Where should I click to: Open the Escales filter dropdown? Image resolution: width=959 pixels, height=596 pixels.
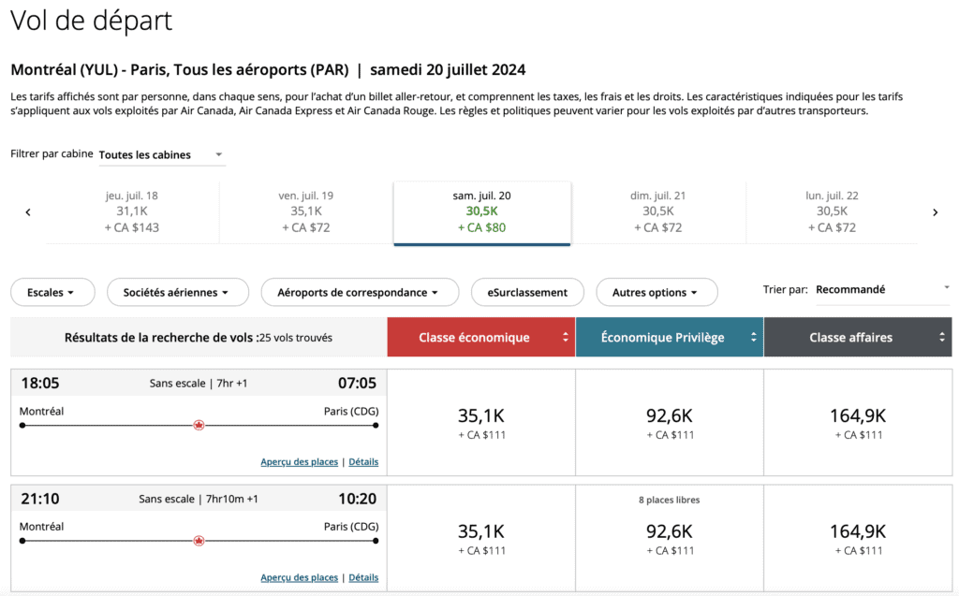tap(52, 292)
